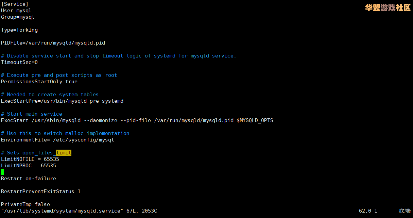Click the [Service] section header

click(x=15, y=4)
